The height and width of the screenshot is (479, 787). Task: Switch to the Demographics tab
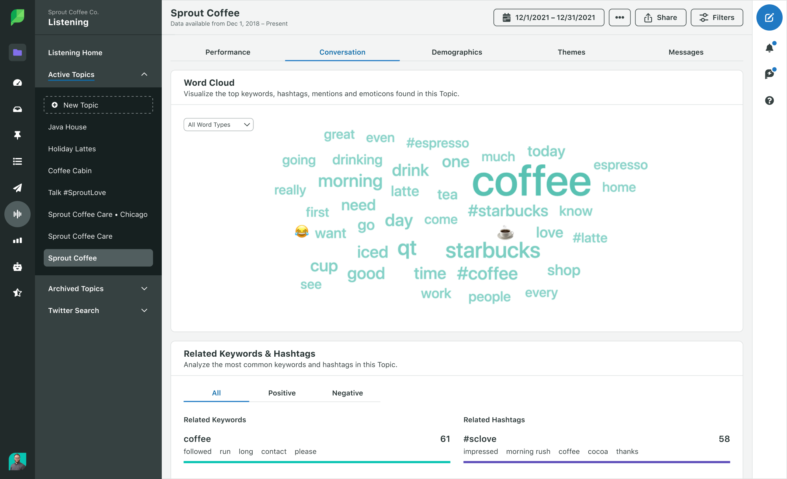[456, 52]
